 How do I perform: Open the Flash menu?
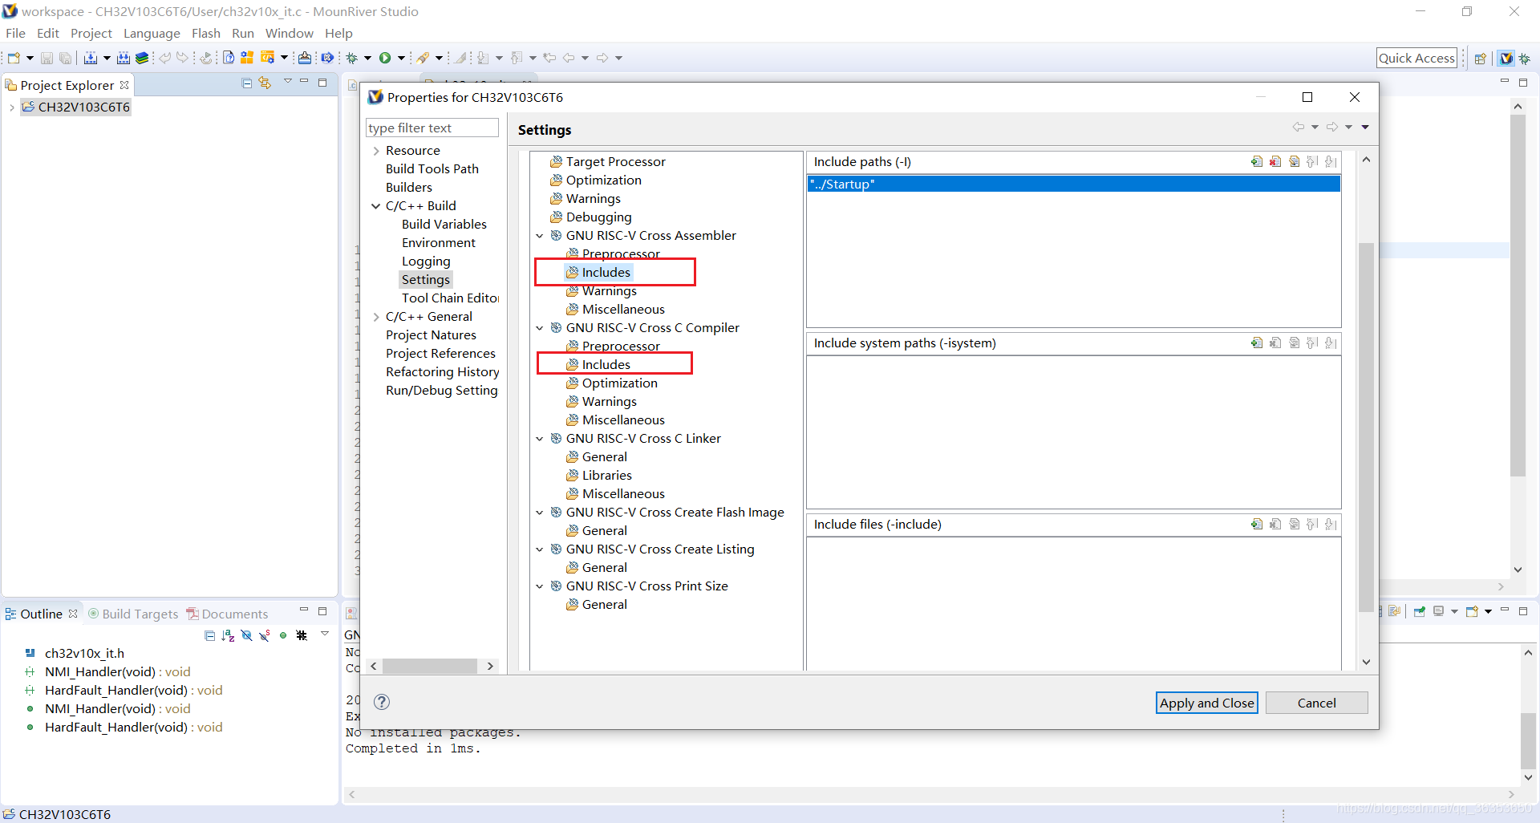[x=205, y=33]
